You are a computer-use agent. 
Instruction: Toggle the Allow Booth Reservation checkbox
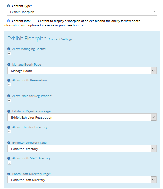point(9,85)
